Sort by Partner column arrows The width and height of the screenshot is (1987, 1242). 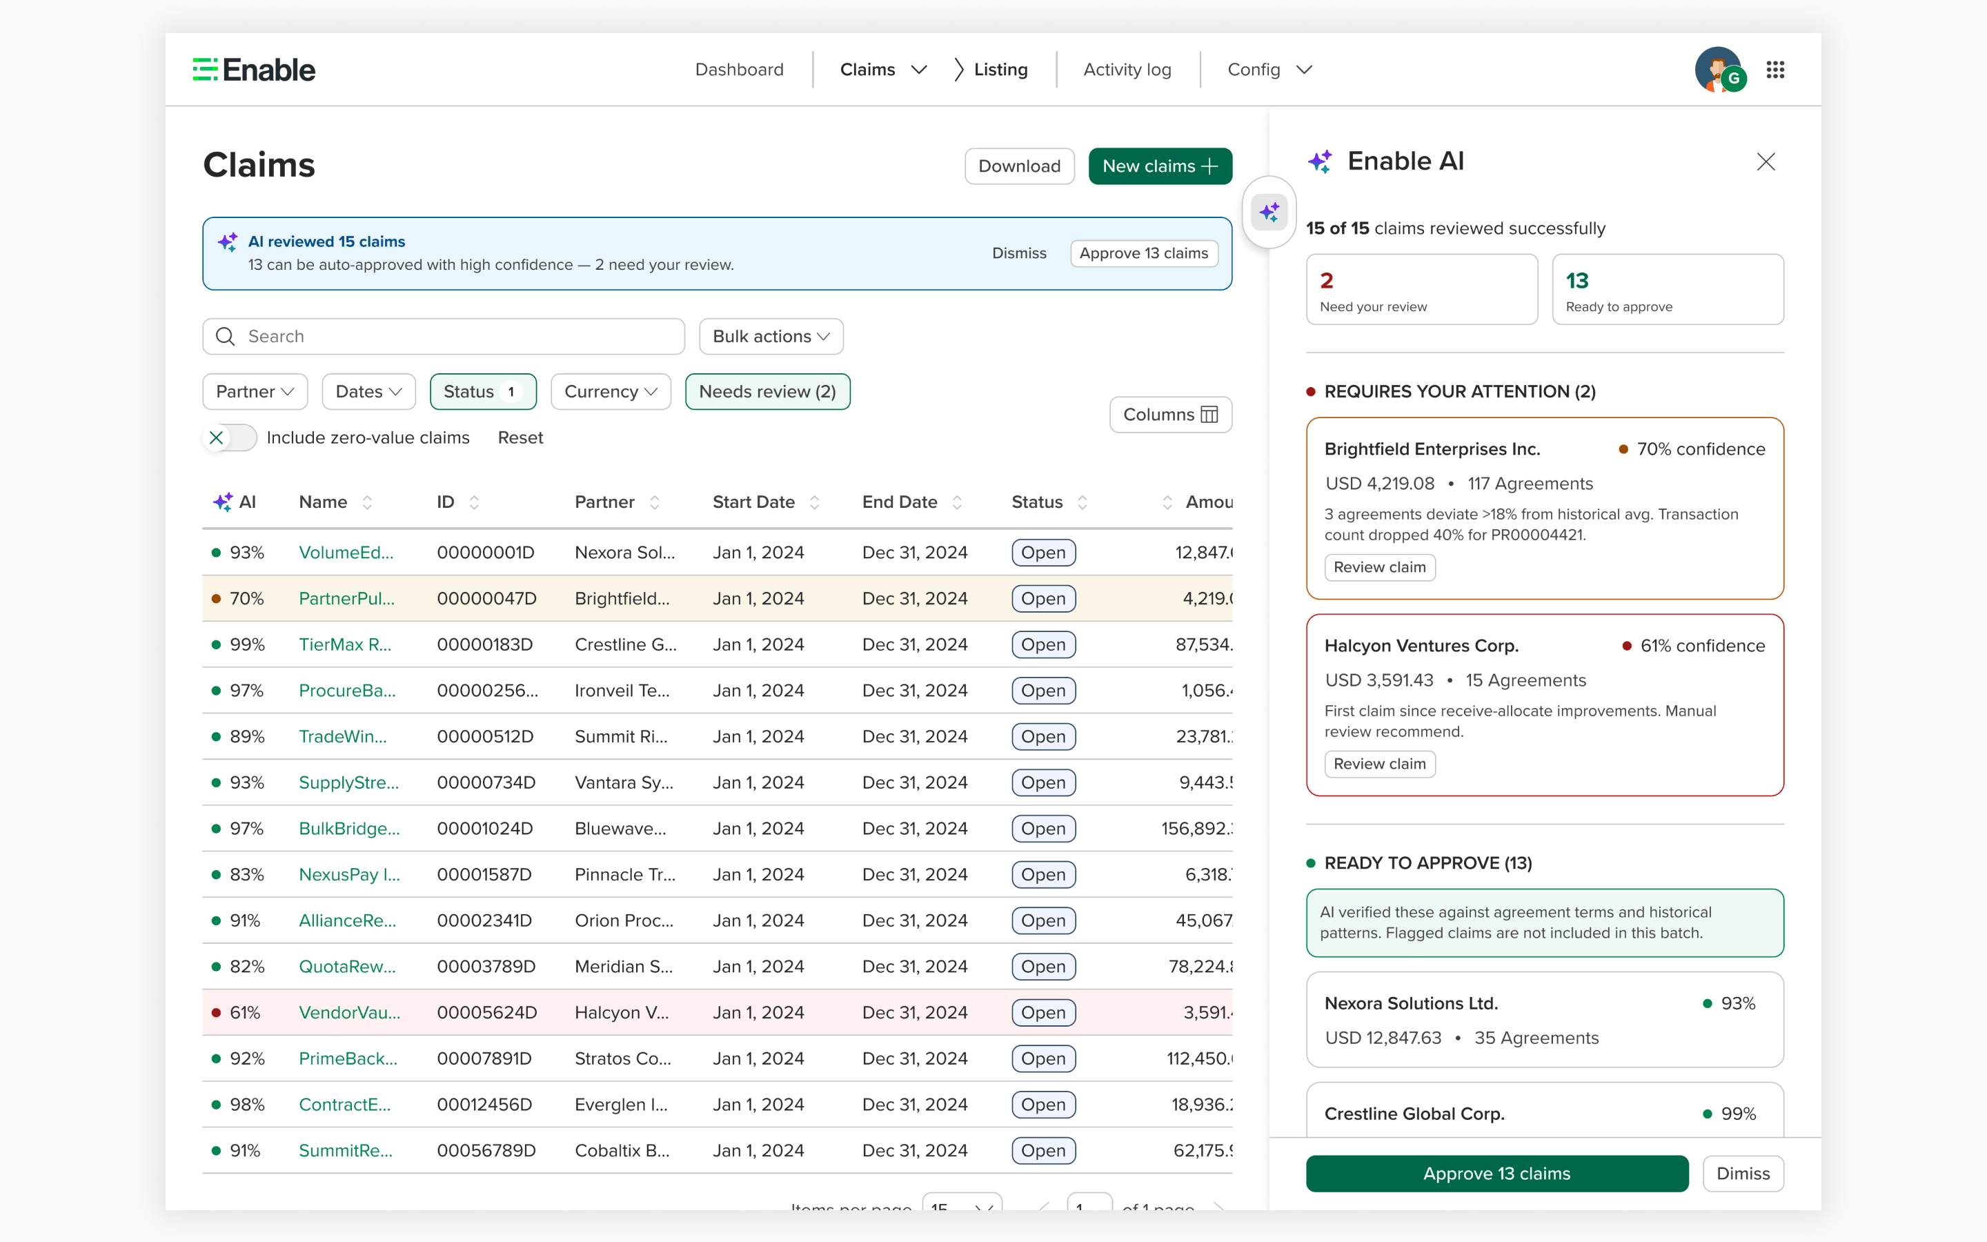[x=654, y=502]
